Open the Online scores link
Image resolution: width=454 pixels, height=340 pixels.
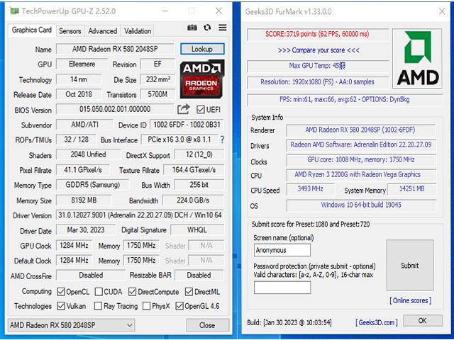click(x=410, y=301)
